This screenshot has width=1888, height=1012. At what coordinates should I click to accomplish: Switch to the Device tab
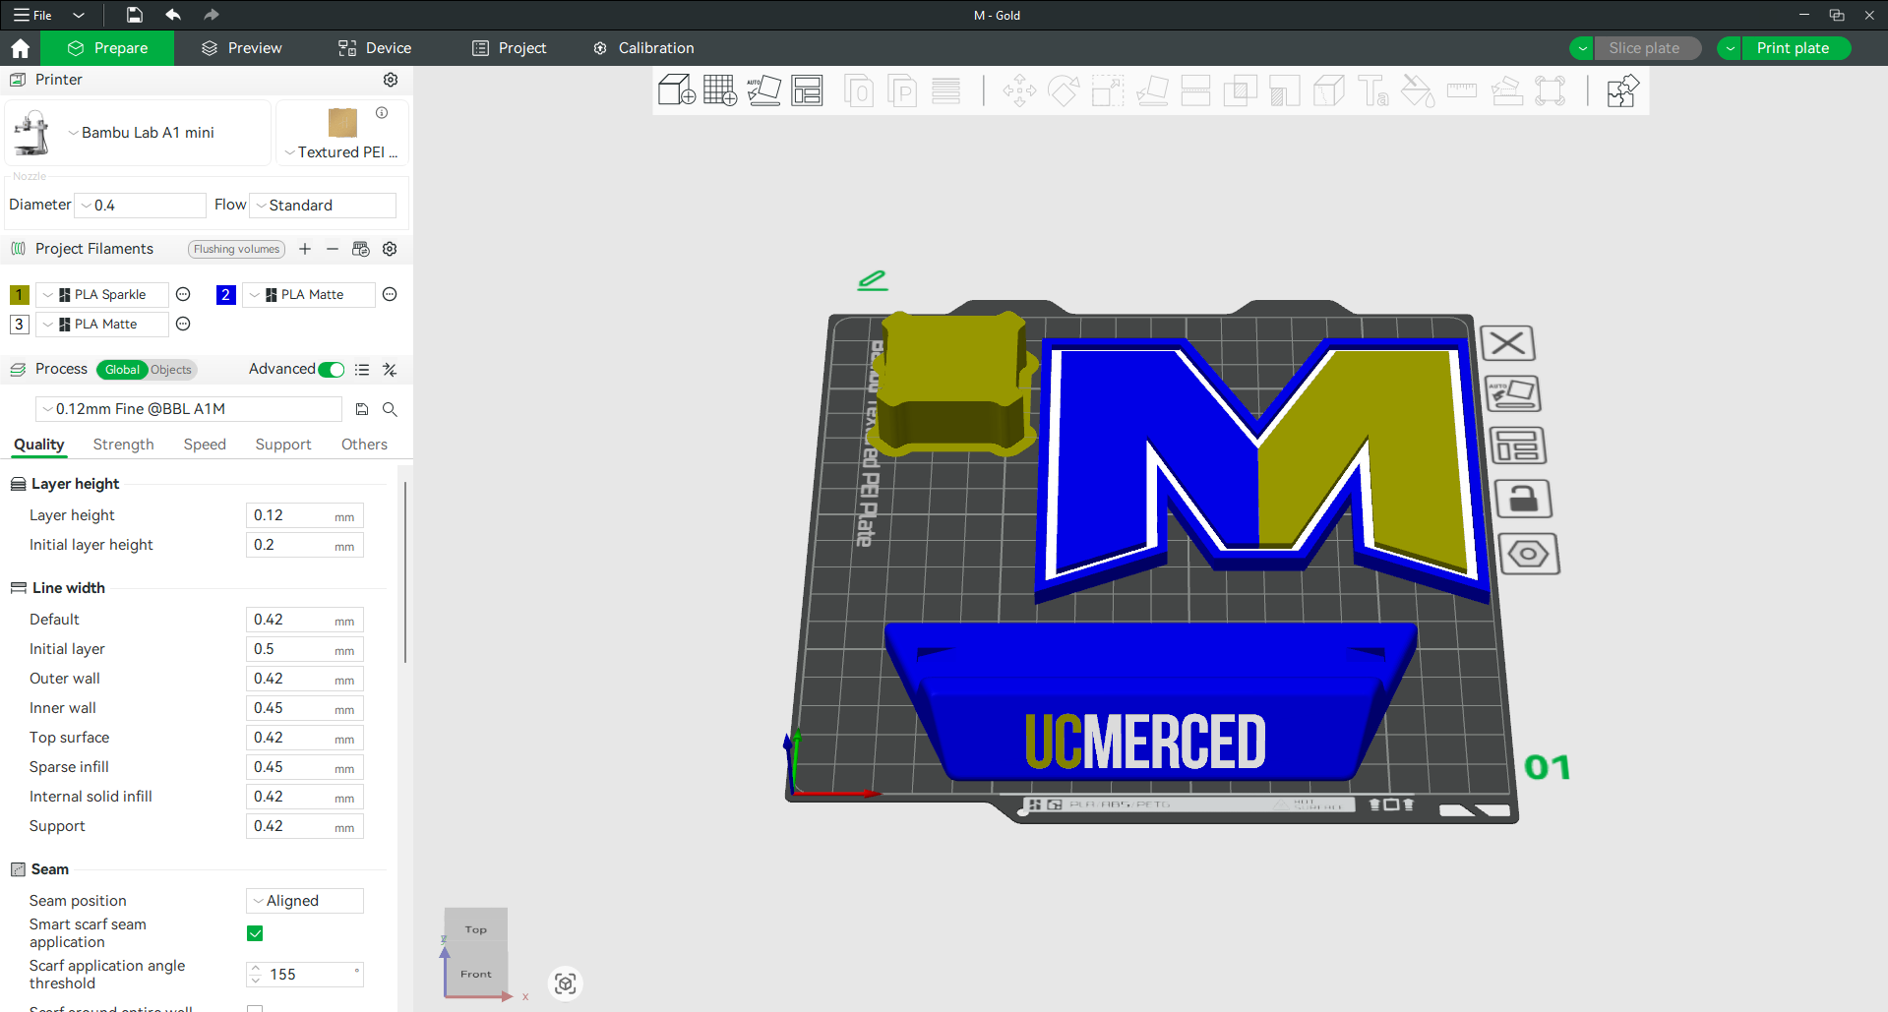(375, 48)
